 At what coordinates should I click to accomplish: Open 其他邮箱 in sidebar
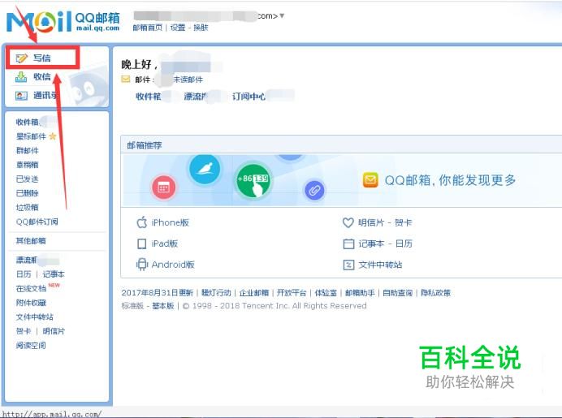pos(31,241)
